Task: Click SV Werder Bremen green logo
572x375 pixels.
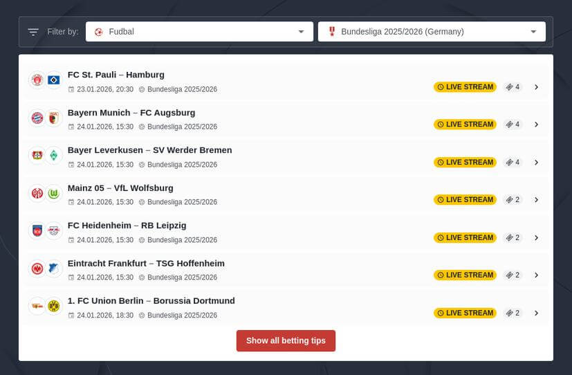Action: 54,156
